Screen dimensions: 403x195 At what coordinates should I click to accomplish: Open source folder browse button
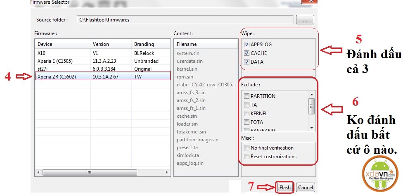[x=305, y=20]
